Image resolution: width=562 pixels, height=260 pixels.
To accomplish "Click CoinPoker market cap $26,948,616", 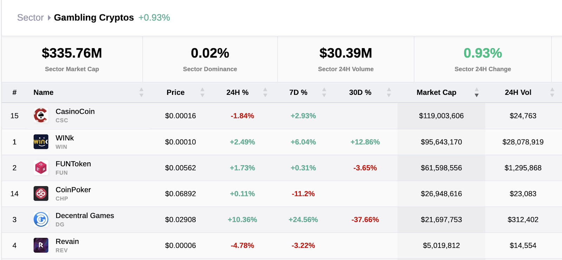I will coord(441,194).
